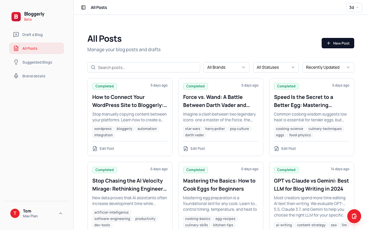
Task: Click the New Post button
Action: [x=338, y=43]
